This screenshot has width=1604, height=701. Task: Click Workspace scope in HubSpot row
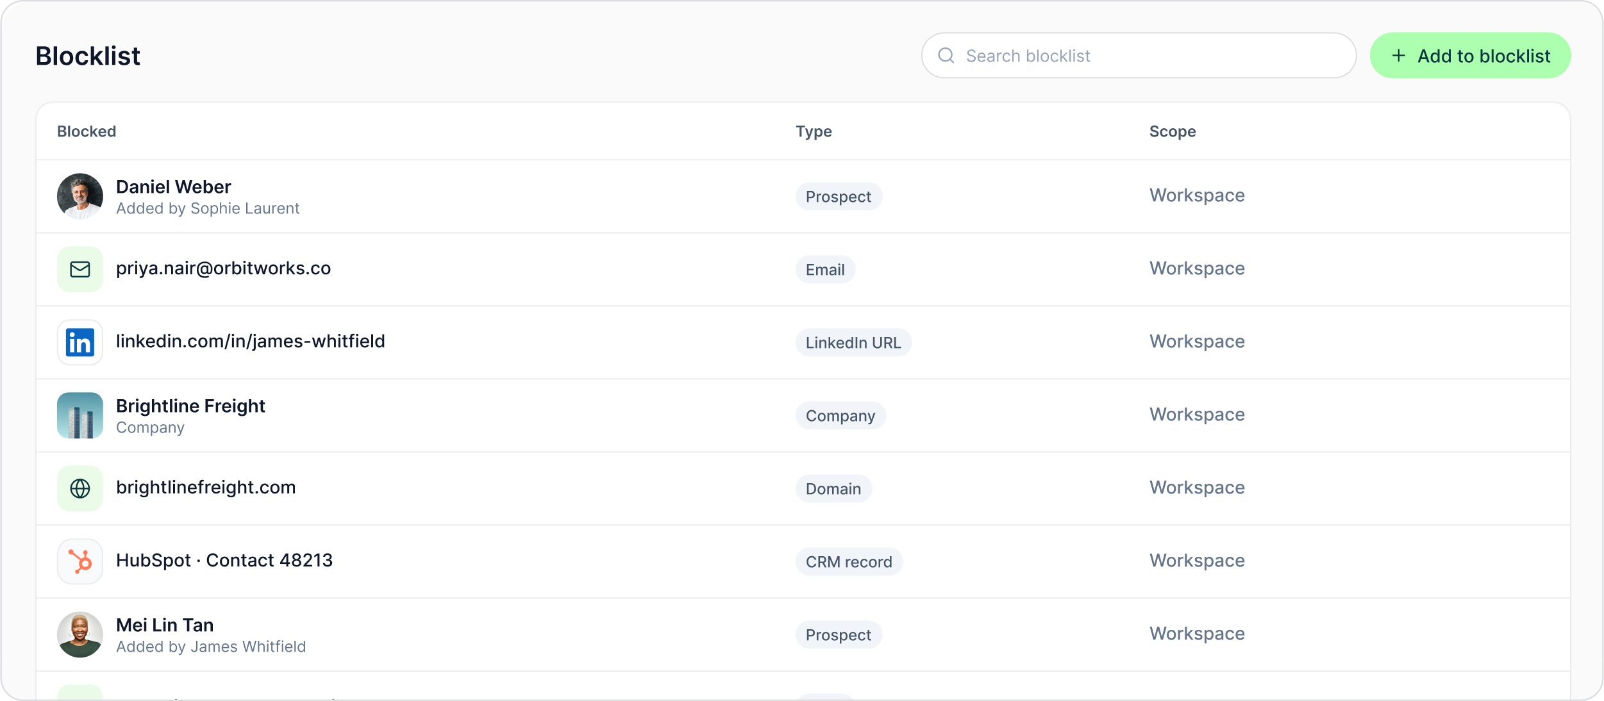1197,560
